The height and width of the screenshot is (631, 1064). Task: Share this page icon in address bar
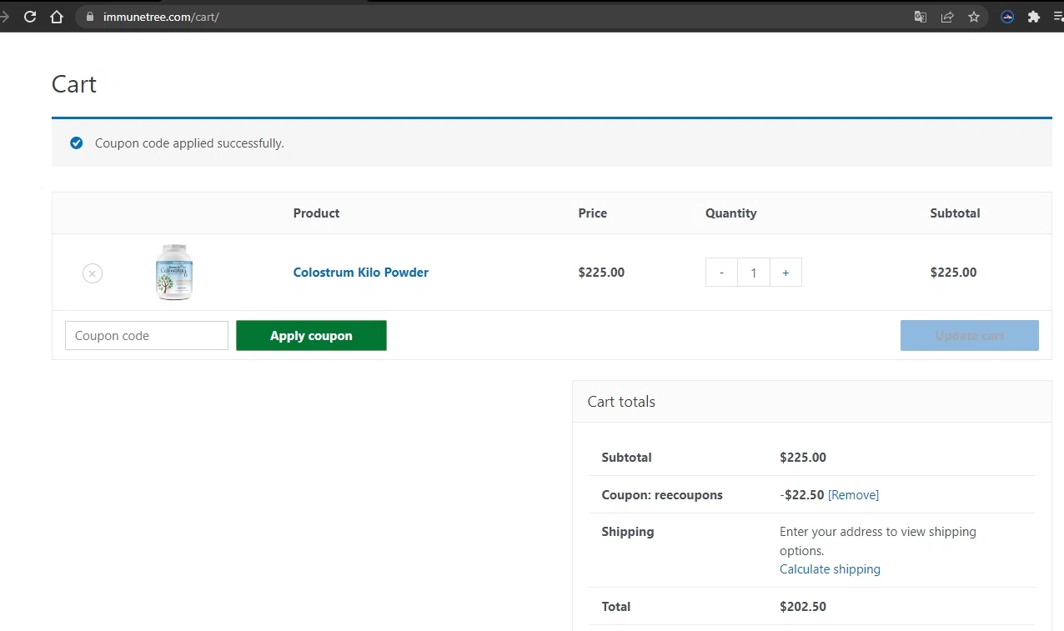click(947, 17)
